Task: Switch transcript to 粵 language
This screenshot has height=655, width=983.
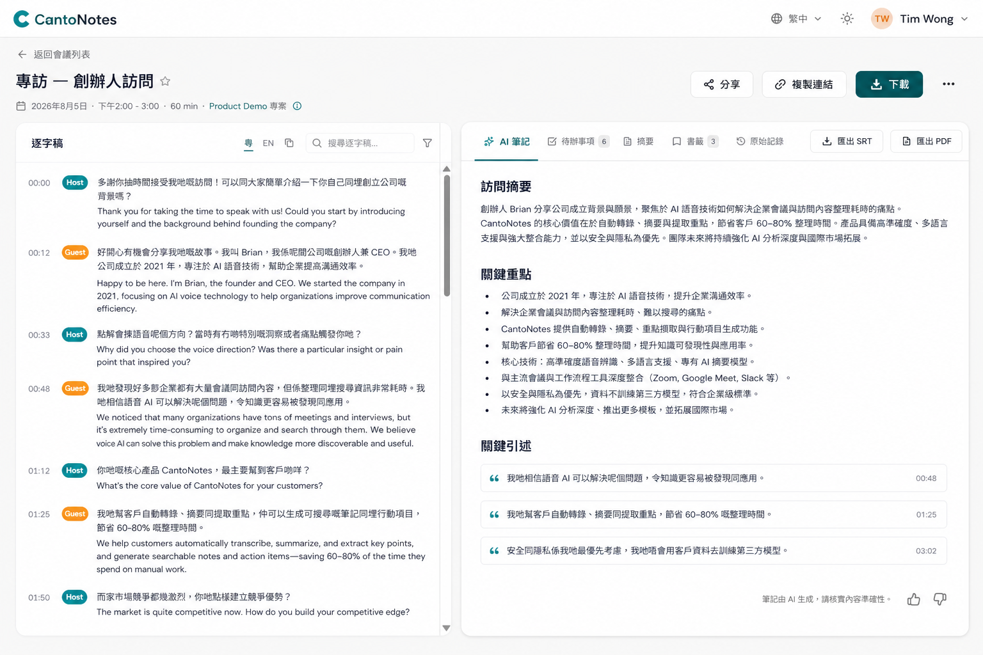Action: click(x=248, y=143)
